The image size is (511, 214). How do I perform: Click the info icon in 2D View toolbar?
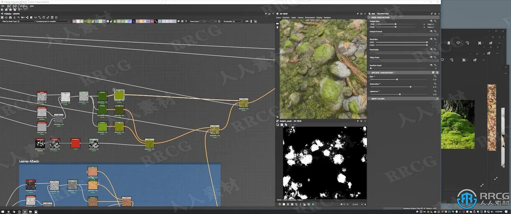click(x=300, y=204)
